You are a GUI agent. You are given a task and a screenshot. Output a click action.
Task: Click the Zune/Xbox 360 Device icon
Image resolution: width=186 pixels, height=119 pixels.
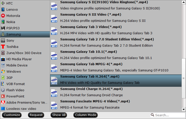click(3, 53)
